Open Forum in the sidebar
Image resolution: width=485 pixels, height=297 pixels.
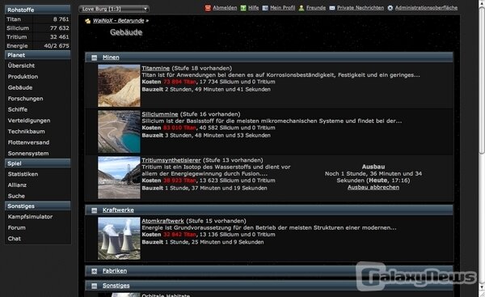point(17,227)
